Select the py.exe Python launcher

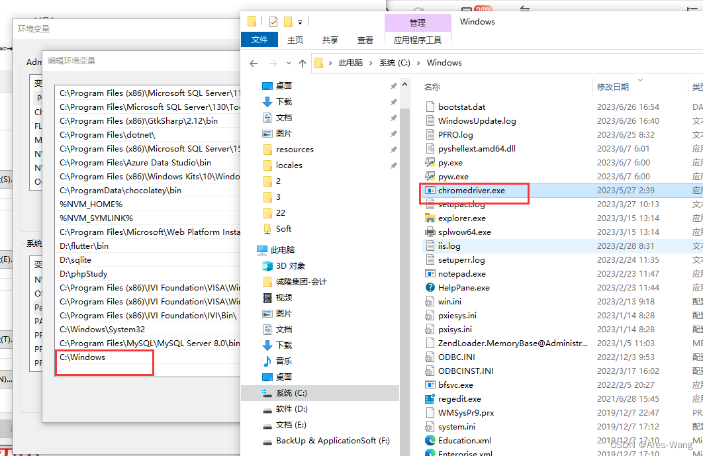click(x=449, y=162)
